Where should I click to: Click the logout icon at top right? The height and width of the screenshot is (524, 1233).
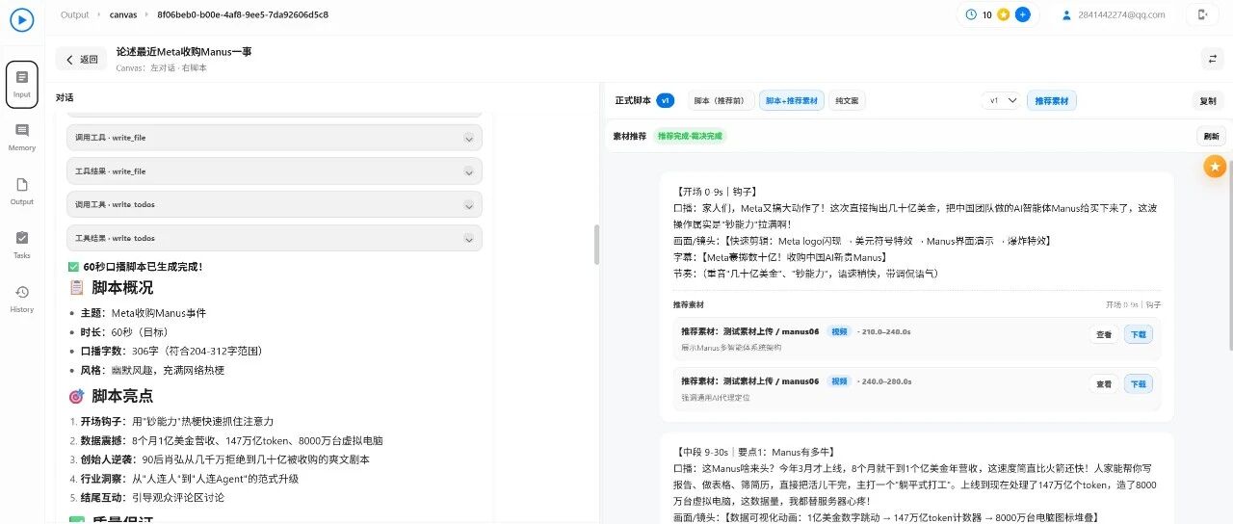point(1202,14)
